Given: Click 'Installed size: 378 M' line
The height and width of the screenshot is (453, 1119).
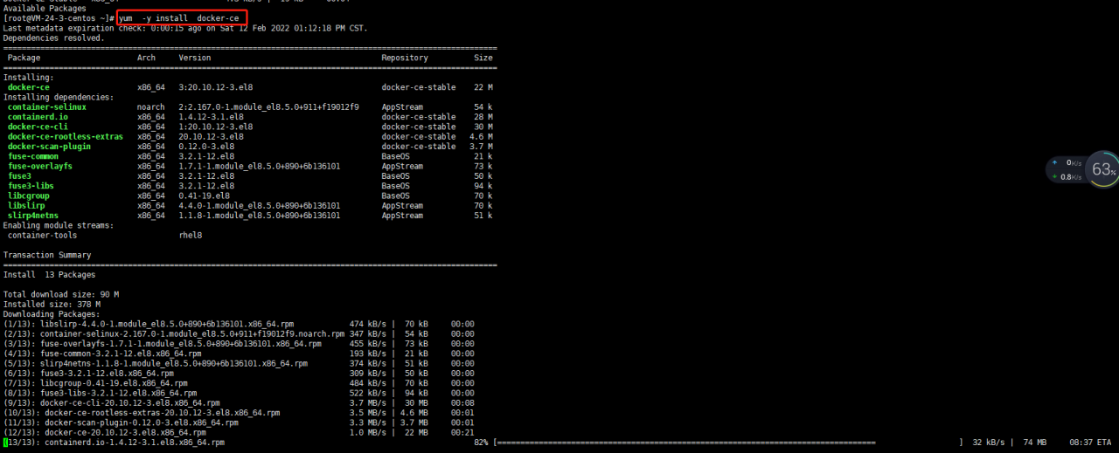Looking at the screenshot, I should [x=51, y=305].
